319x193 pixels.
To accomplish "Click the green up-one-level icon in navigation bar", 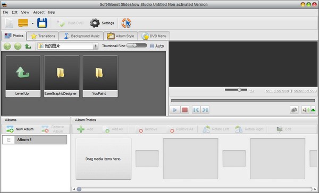I will pos(28,46).
